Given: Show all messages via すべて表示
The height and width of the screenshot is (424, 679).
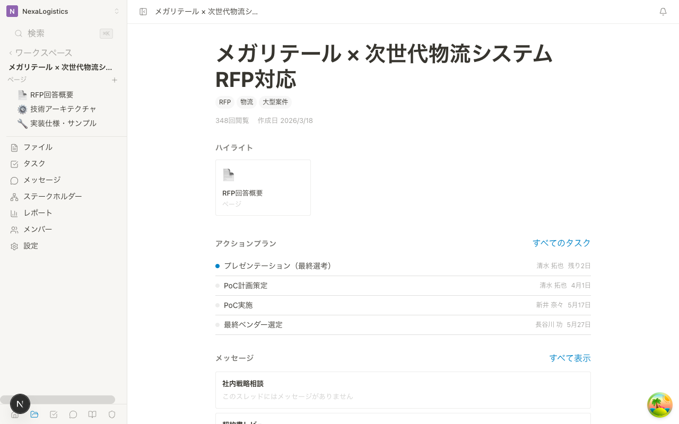Looking at the screenshot, I should tap(570, 358).
